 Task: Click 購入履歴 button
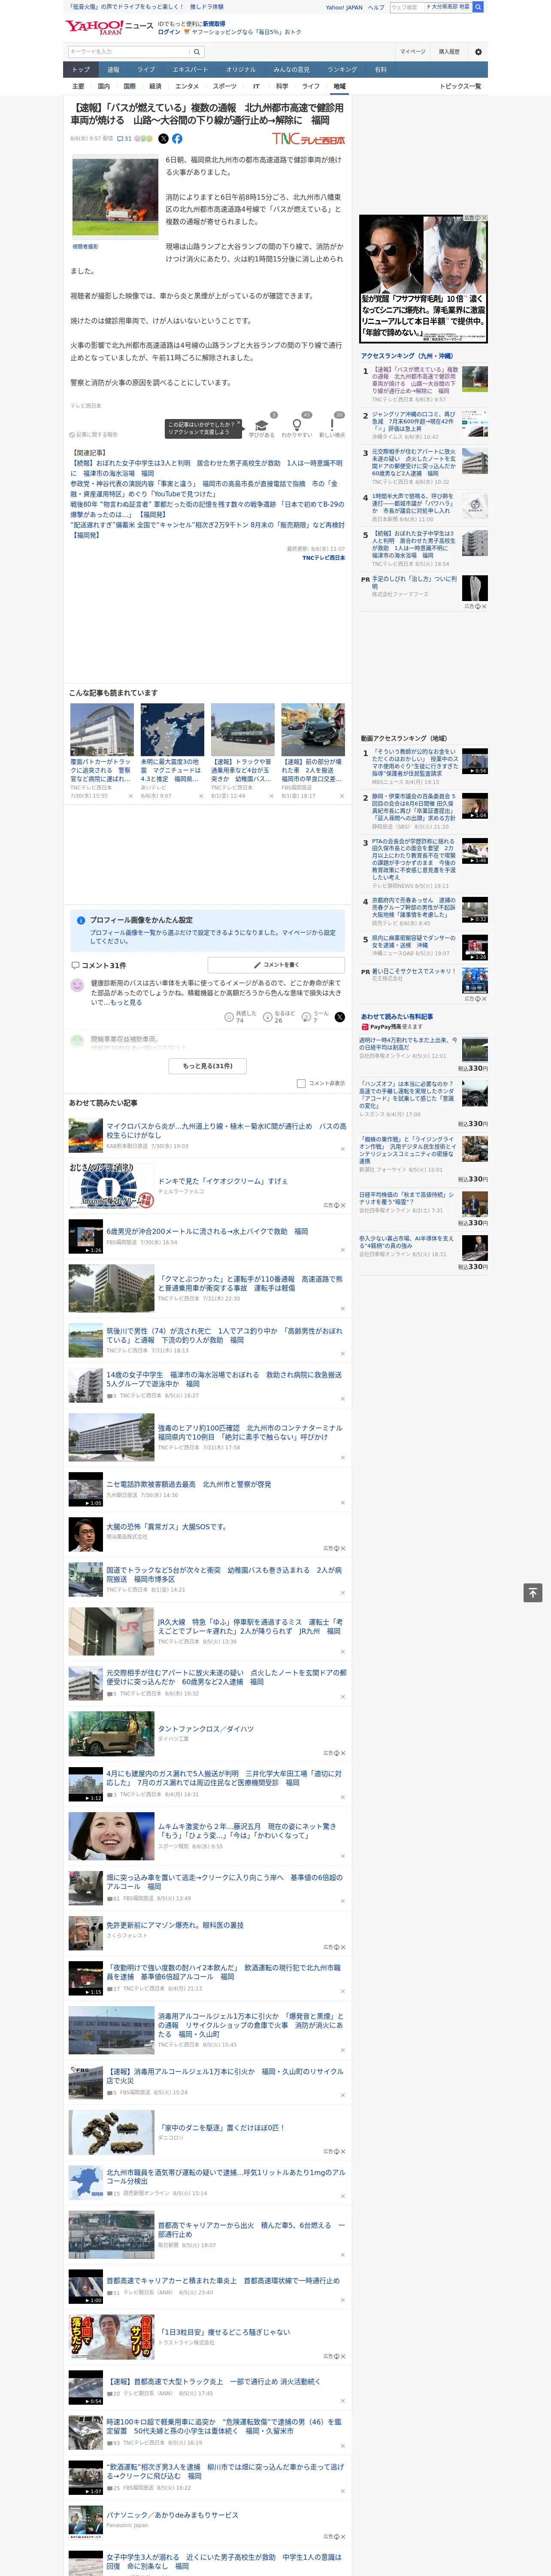[x=449, y=51]
